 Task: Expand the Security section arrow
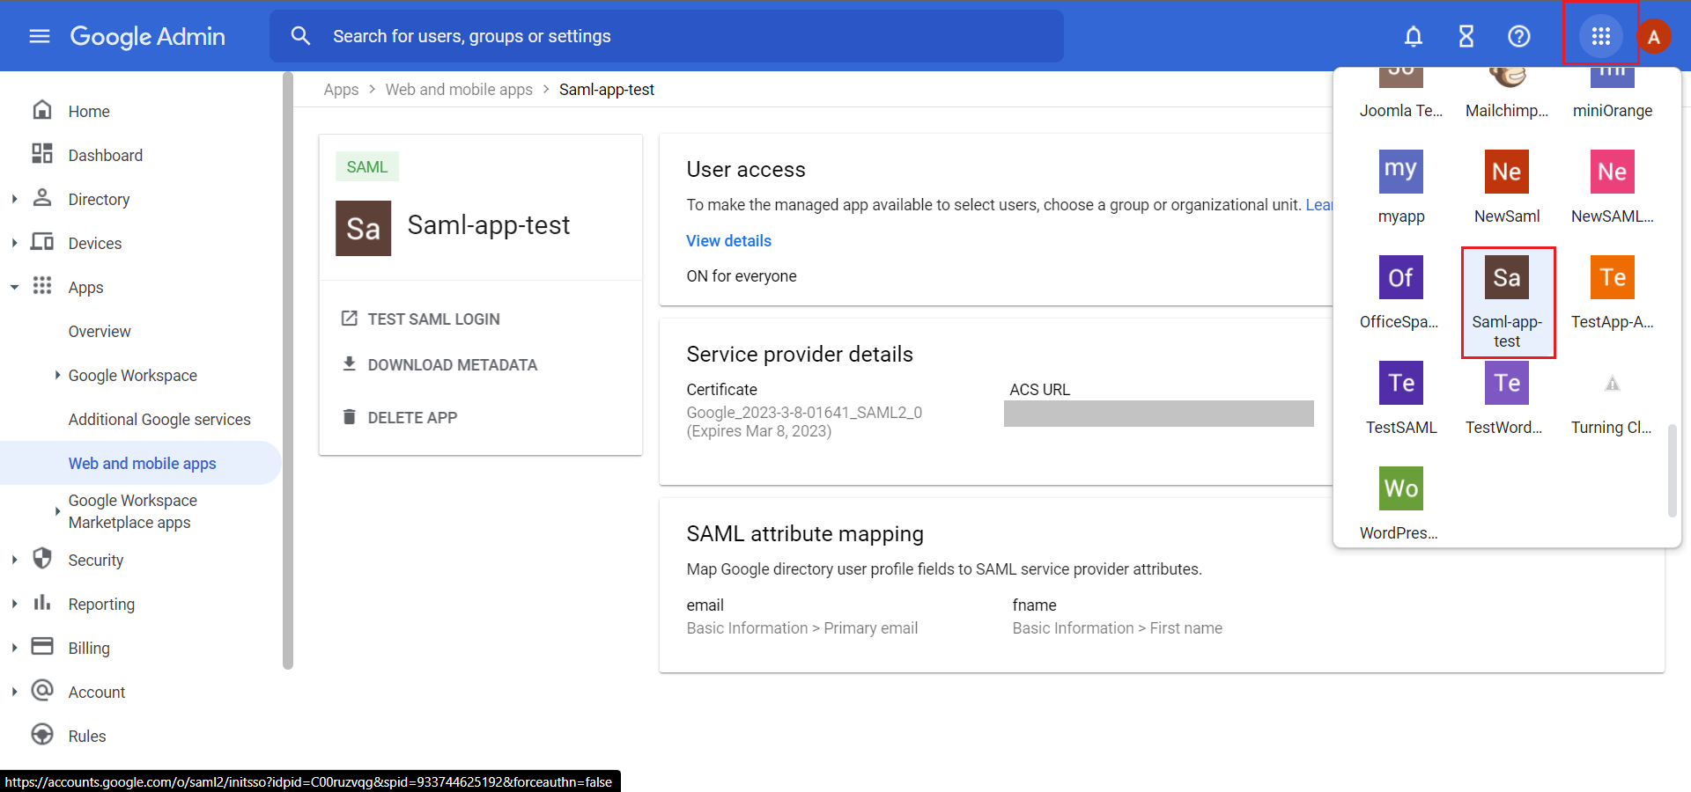pos(14,560)
